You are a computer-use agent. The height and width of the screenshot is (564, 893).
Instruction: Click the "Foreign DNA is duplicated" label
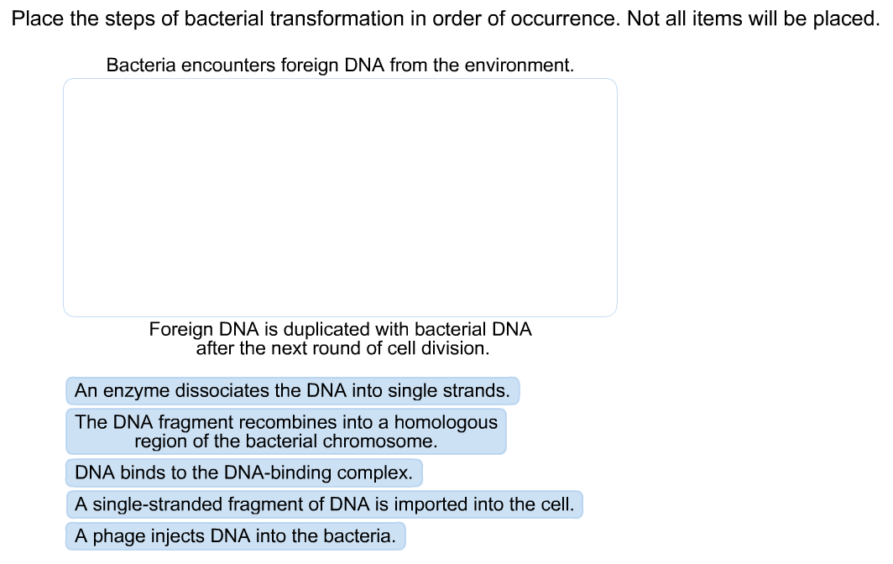(x=340, y=338)
